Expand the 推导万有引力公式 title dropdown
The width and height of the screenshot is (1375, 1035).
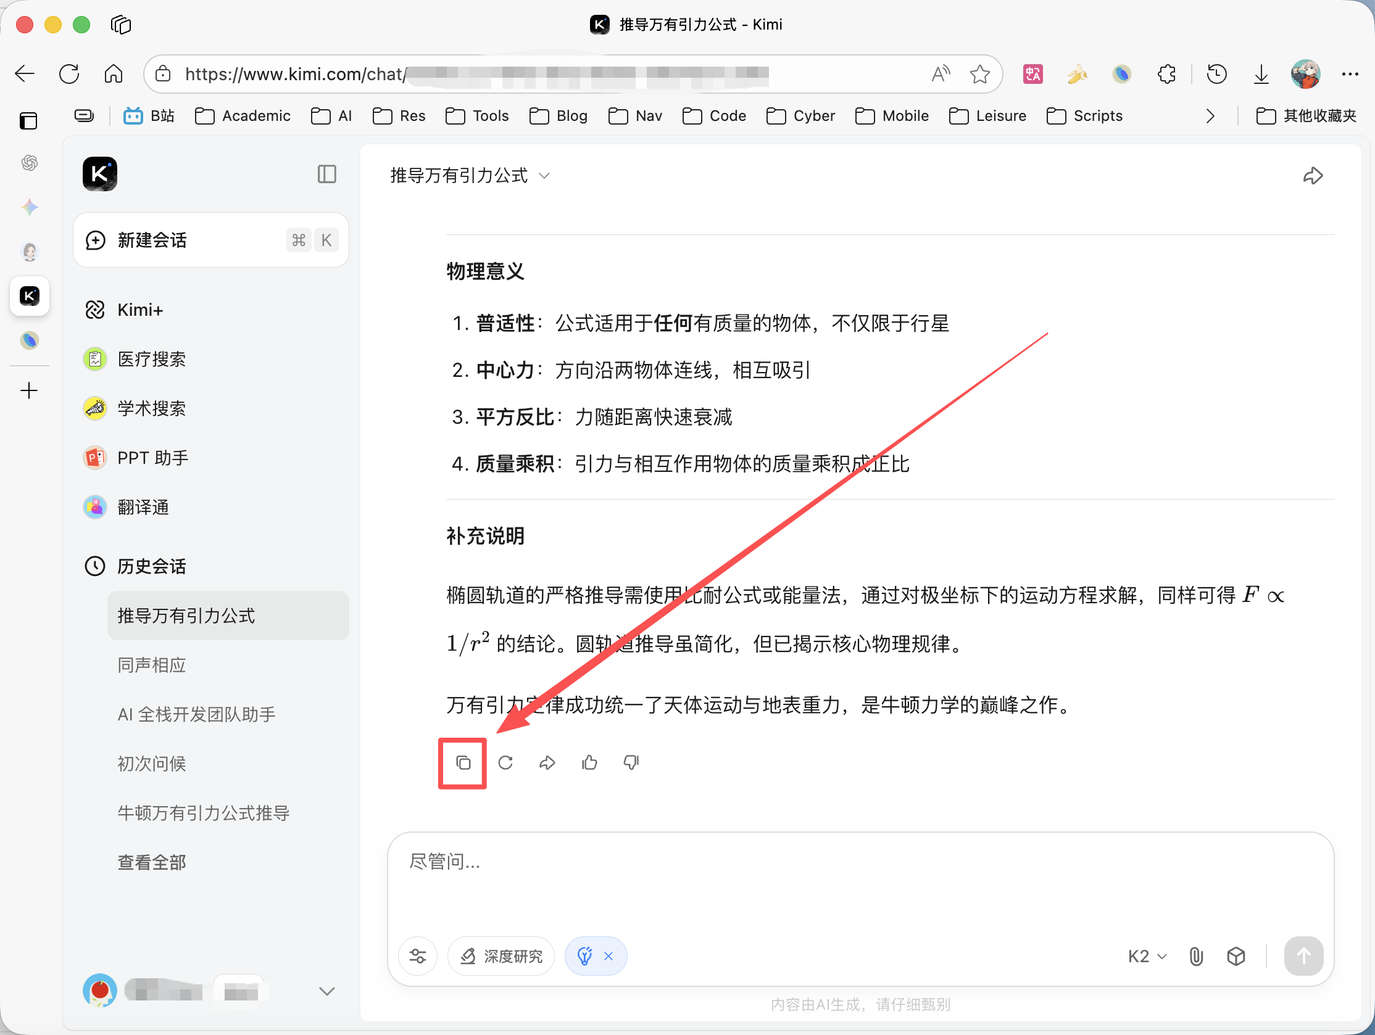pos(544,176)
